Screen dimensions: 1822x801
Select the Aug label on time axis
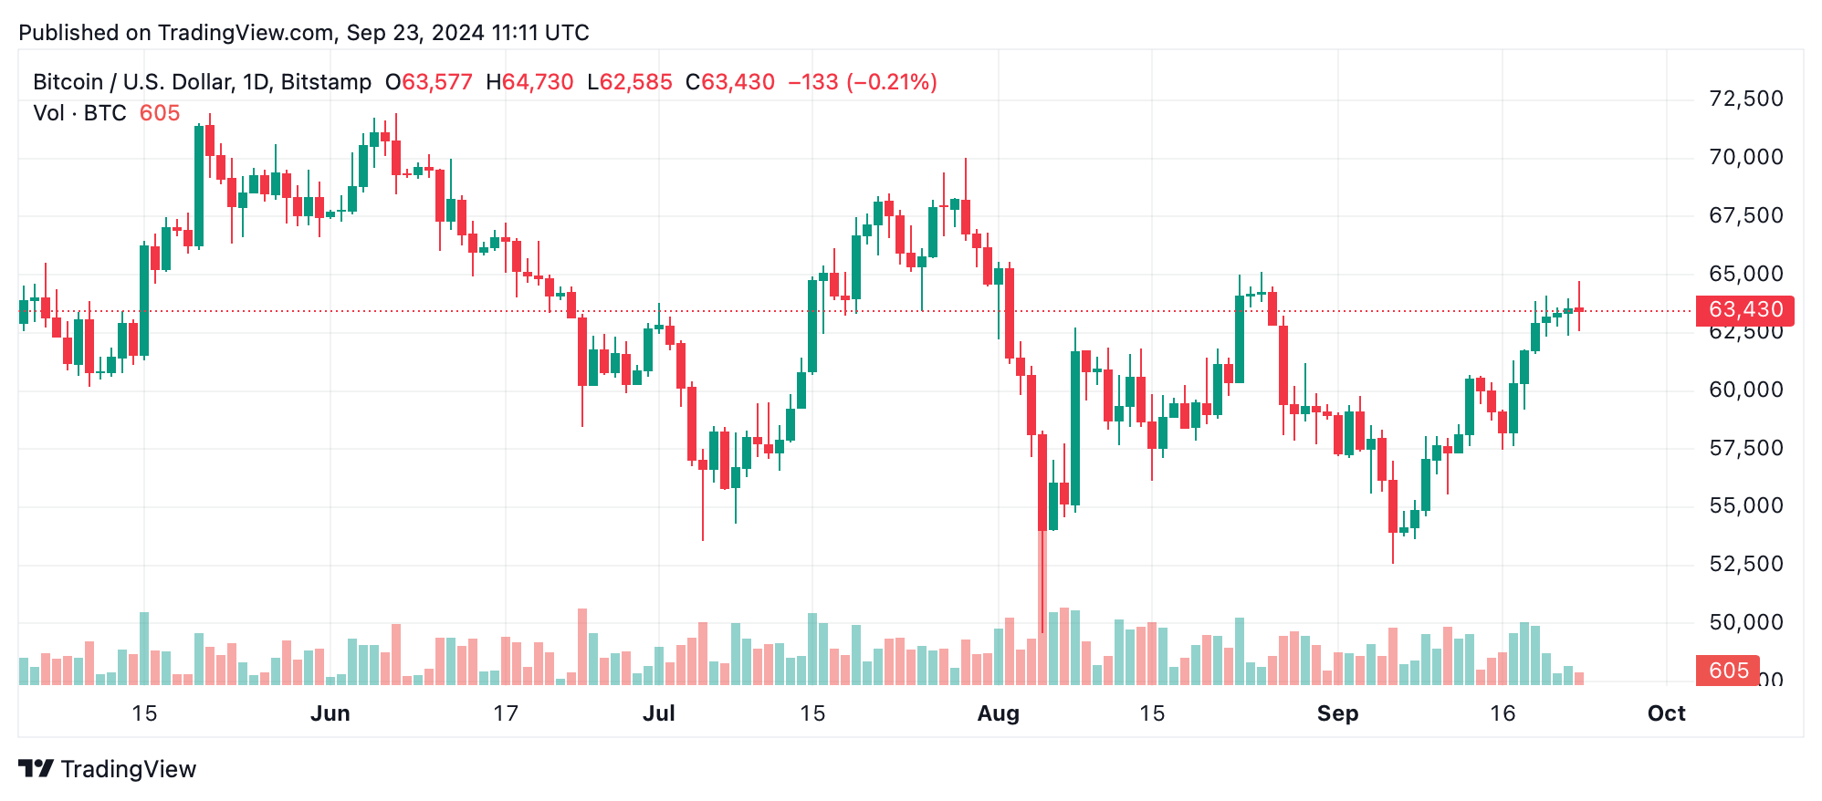(998, 713)
